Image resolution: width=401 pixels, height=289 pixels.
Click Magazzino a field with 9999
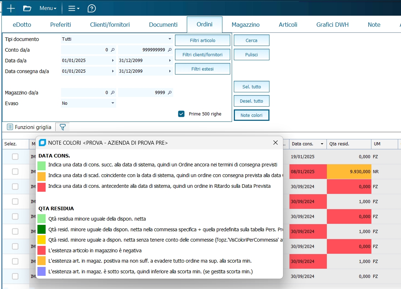(145, 93)
